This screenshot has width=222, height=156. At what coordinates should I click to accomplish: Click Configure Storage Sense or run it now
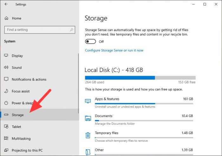click(x=114, y=50)
